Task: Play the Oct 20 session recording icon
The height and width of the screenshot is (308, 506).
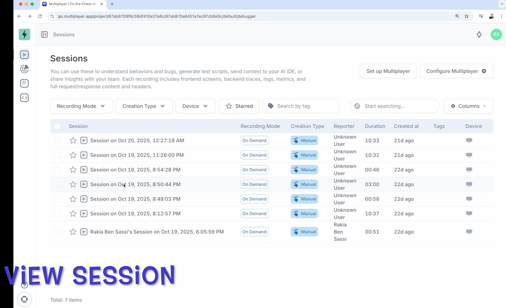Action: [84, 140]
